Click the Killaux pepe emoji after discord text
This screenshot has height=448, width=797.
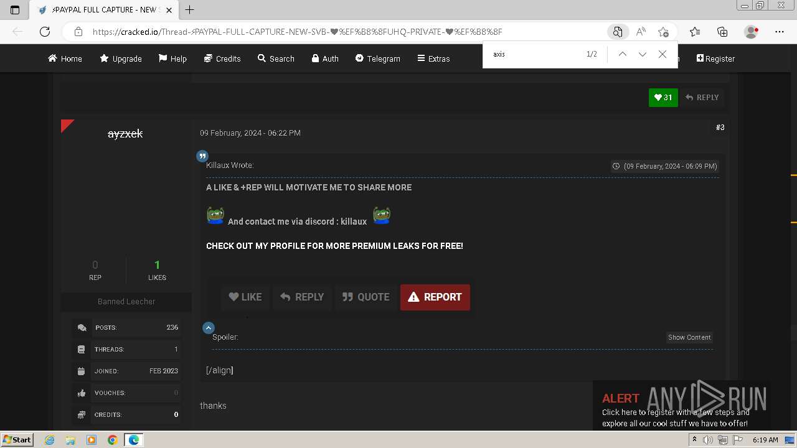tap(381, 216)
